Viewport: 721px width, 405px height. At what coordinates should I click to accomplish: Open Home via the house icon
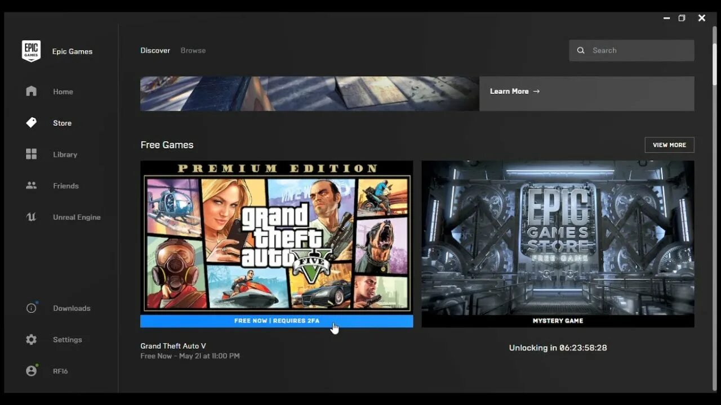(x=32, y=91)
